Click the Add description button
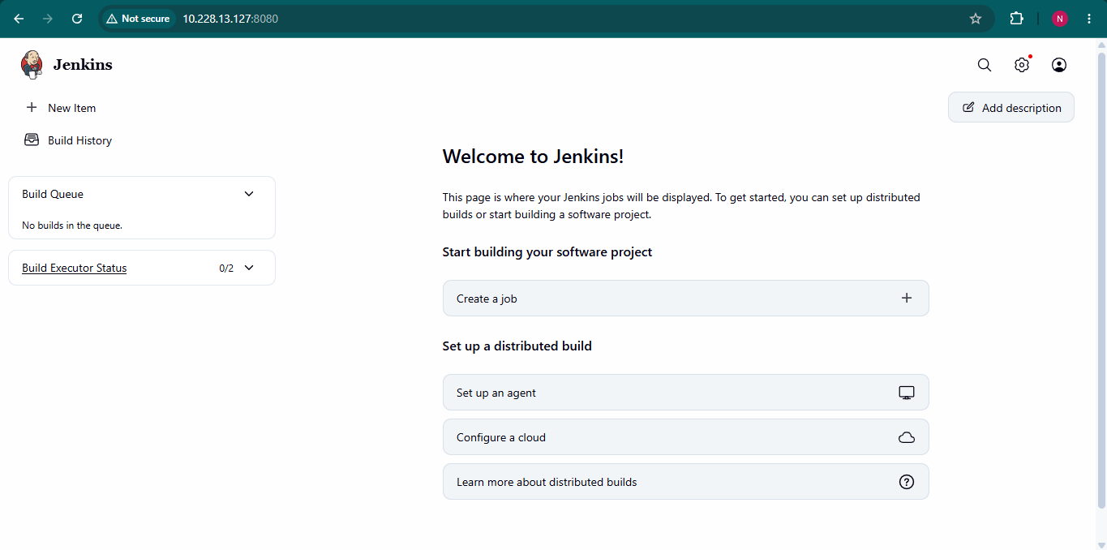This screenshot has width=1107, height=550. click(1011, 108)
